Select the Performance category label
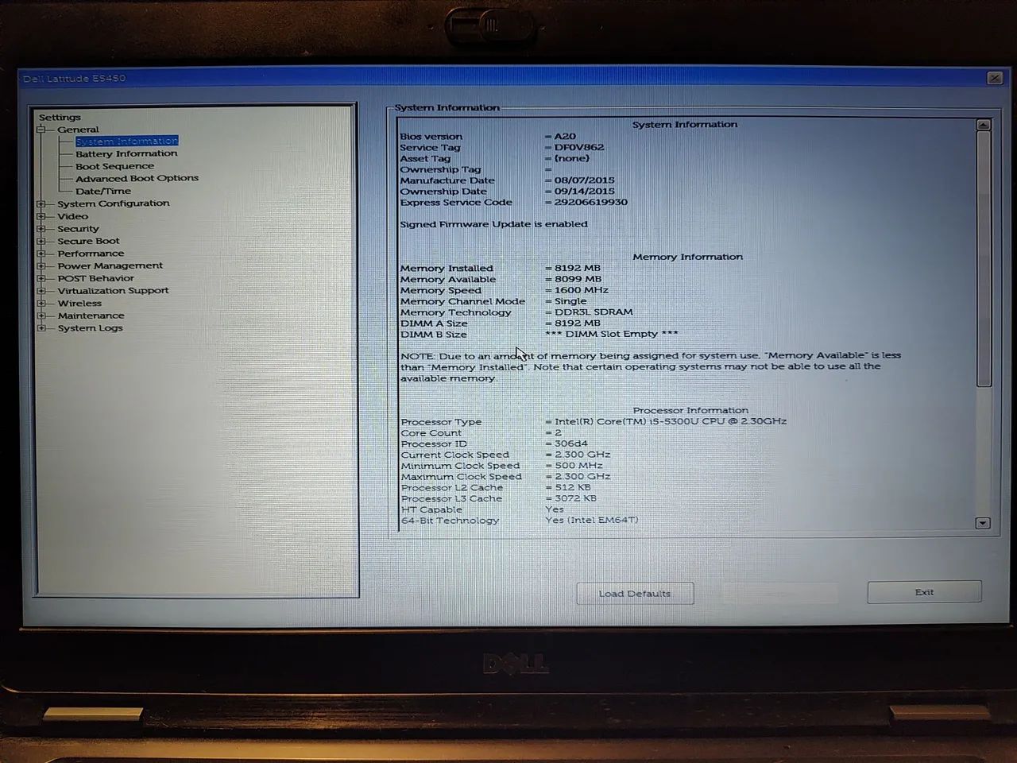The height and width of the screenshot is (763, 1017). click(91, 254)
